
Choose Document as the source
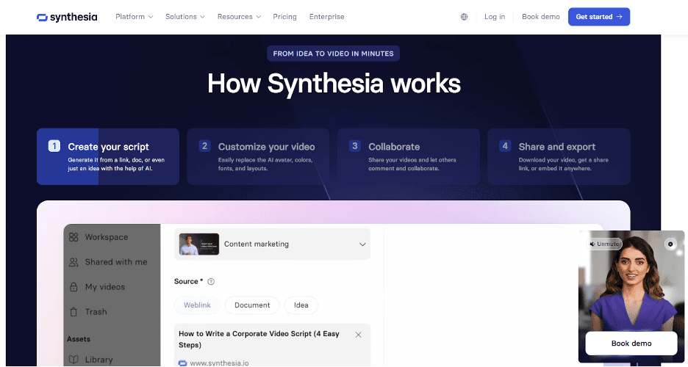252,305
